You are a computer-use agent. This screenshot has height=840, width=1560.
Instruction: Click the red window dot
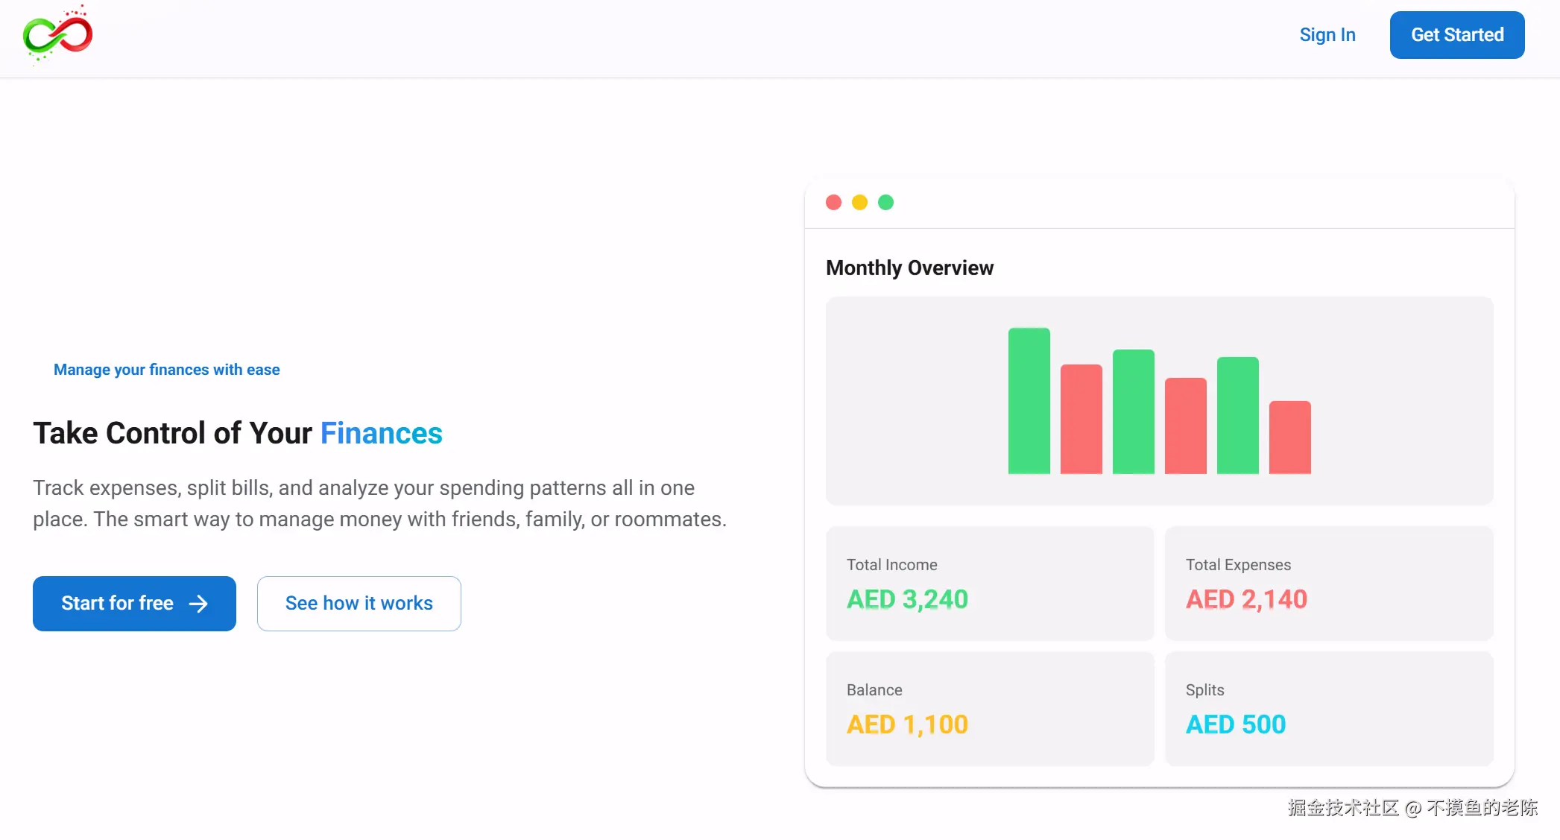pyautogui.click(x=833, y=203)
